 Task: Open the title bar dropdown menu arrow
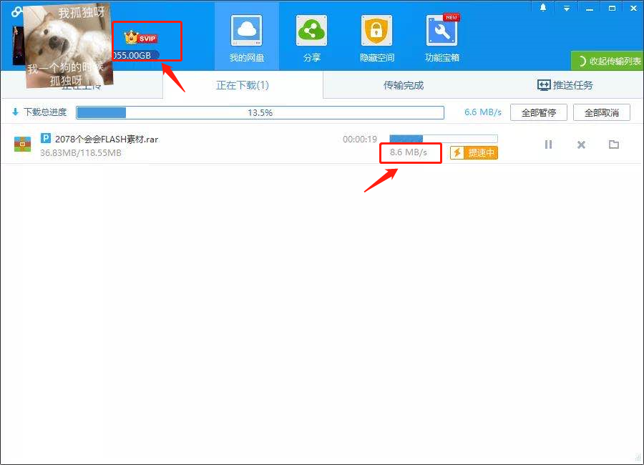(x=567, y=8)
